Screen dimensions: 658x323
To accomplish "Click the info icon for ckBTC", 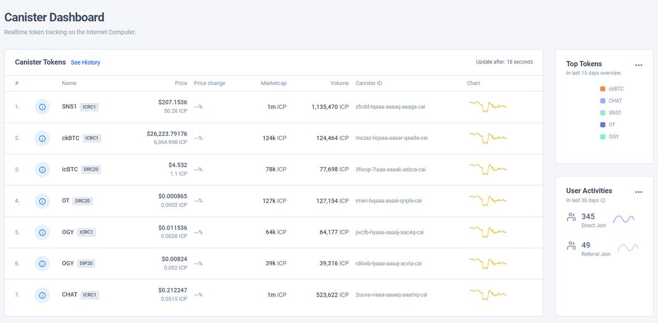I will coord(42,138).
